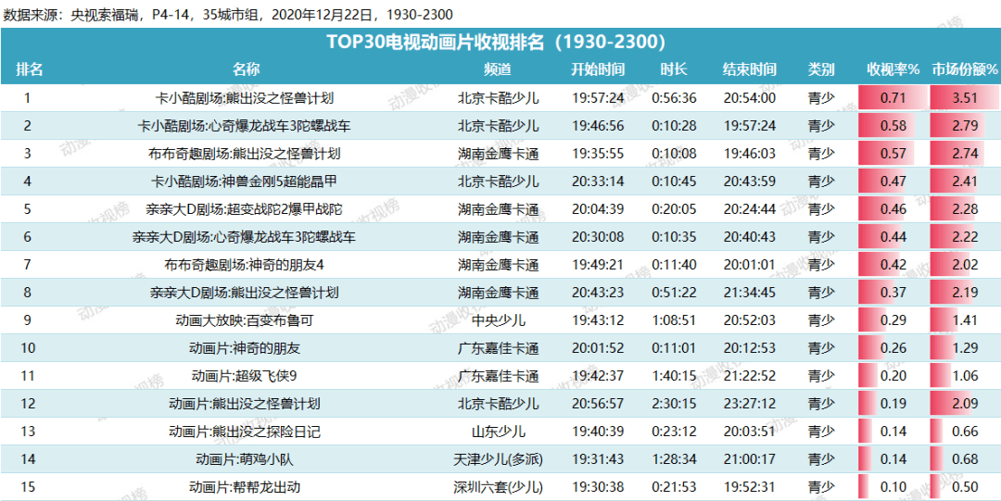Click the 收视率% column header
The image size is (1001, 501).
coord(893,69)
